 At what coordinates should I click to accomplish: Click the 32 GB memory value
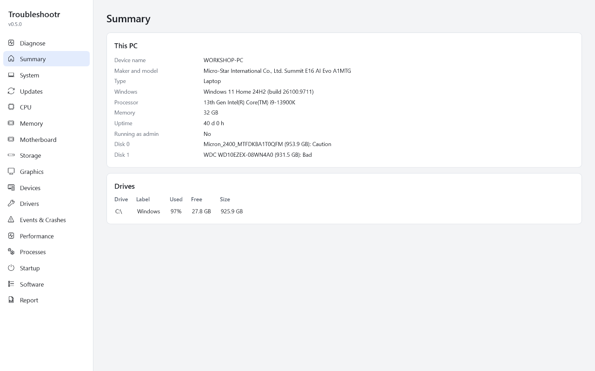pos(211,113)
